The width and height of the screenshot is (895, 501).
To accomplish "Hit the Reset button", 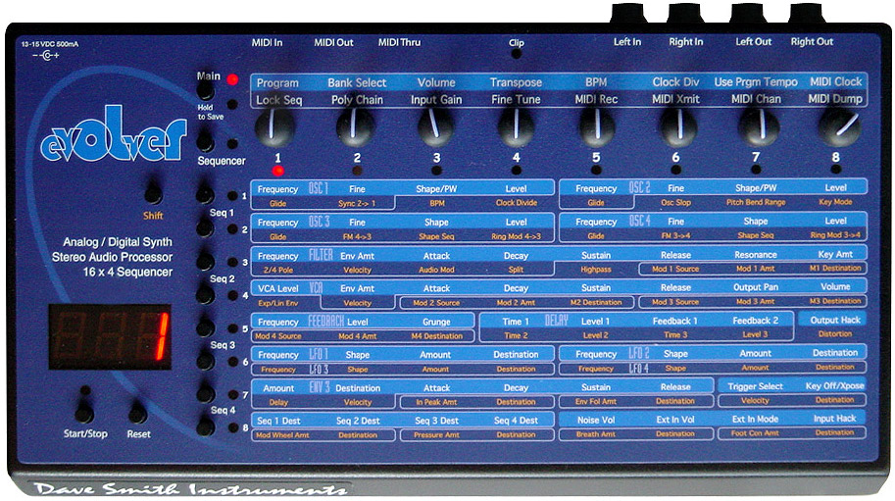I will (x=137, y=413).
